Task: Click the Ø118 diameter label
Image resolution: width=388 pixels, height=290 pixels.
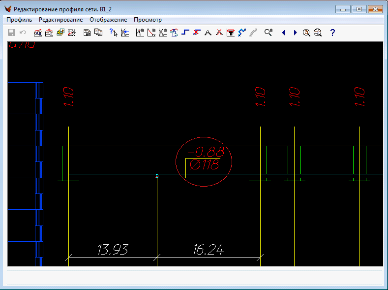Action: 205,164
